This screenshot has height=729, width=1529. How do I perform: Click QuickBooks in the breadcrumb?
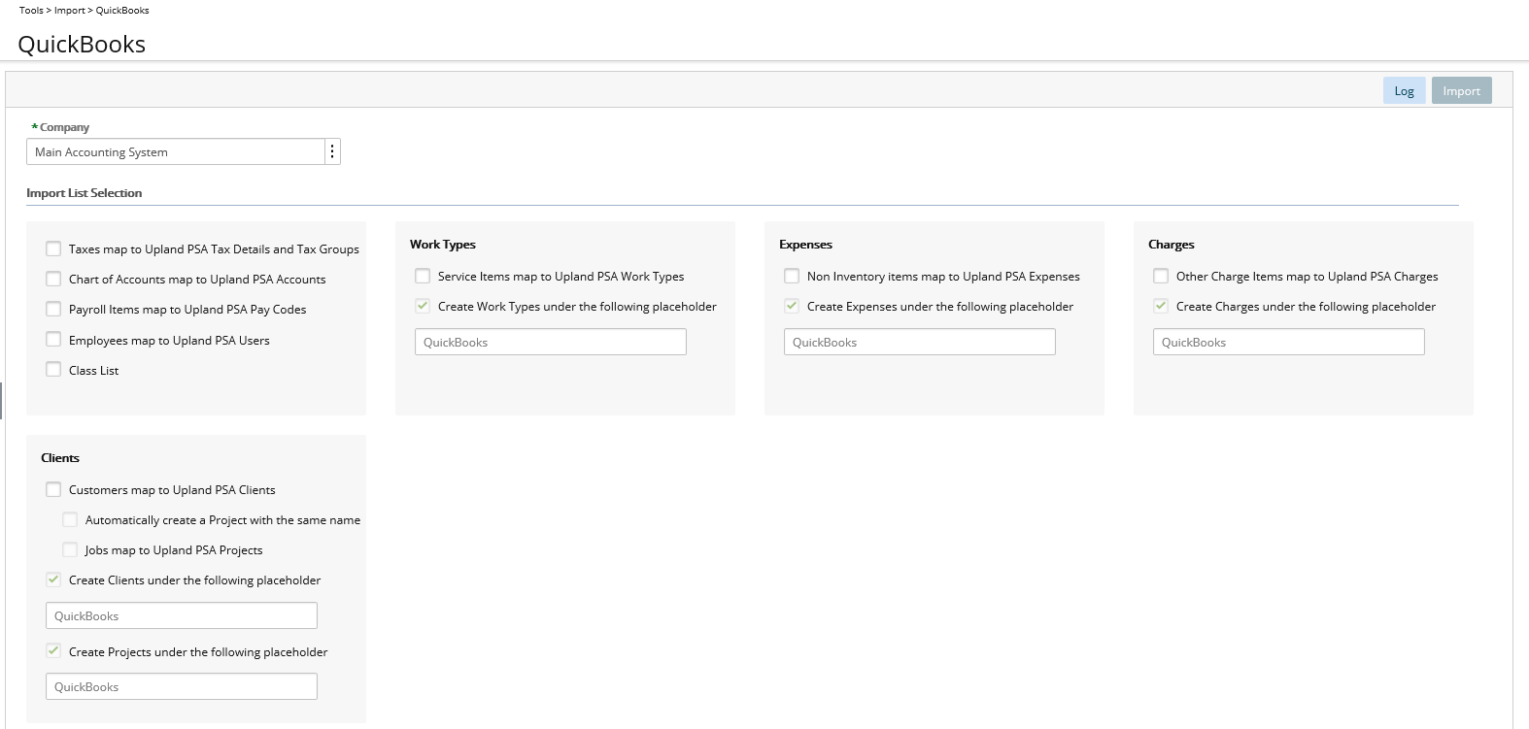(x=122, y=10)
